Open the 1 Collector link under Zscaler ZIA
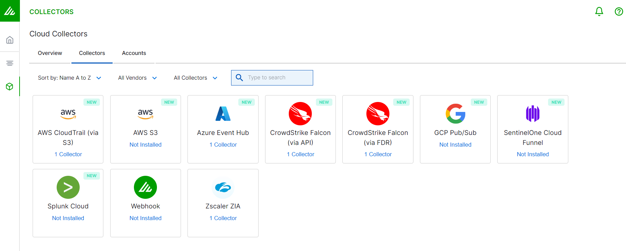The width and height of the screenshot is (626, 251). coord(223,218)
